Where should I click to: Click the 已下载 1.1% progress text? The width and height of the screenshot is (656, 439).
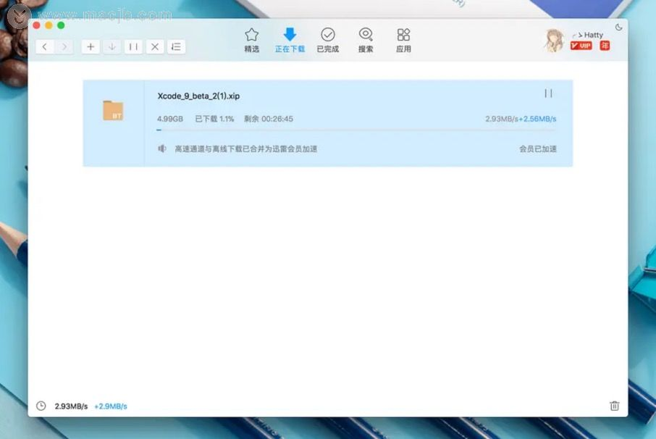point(214,119)
